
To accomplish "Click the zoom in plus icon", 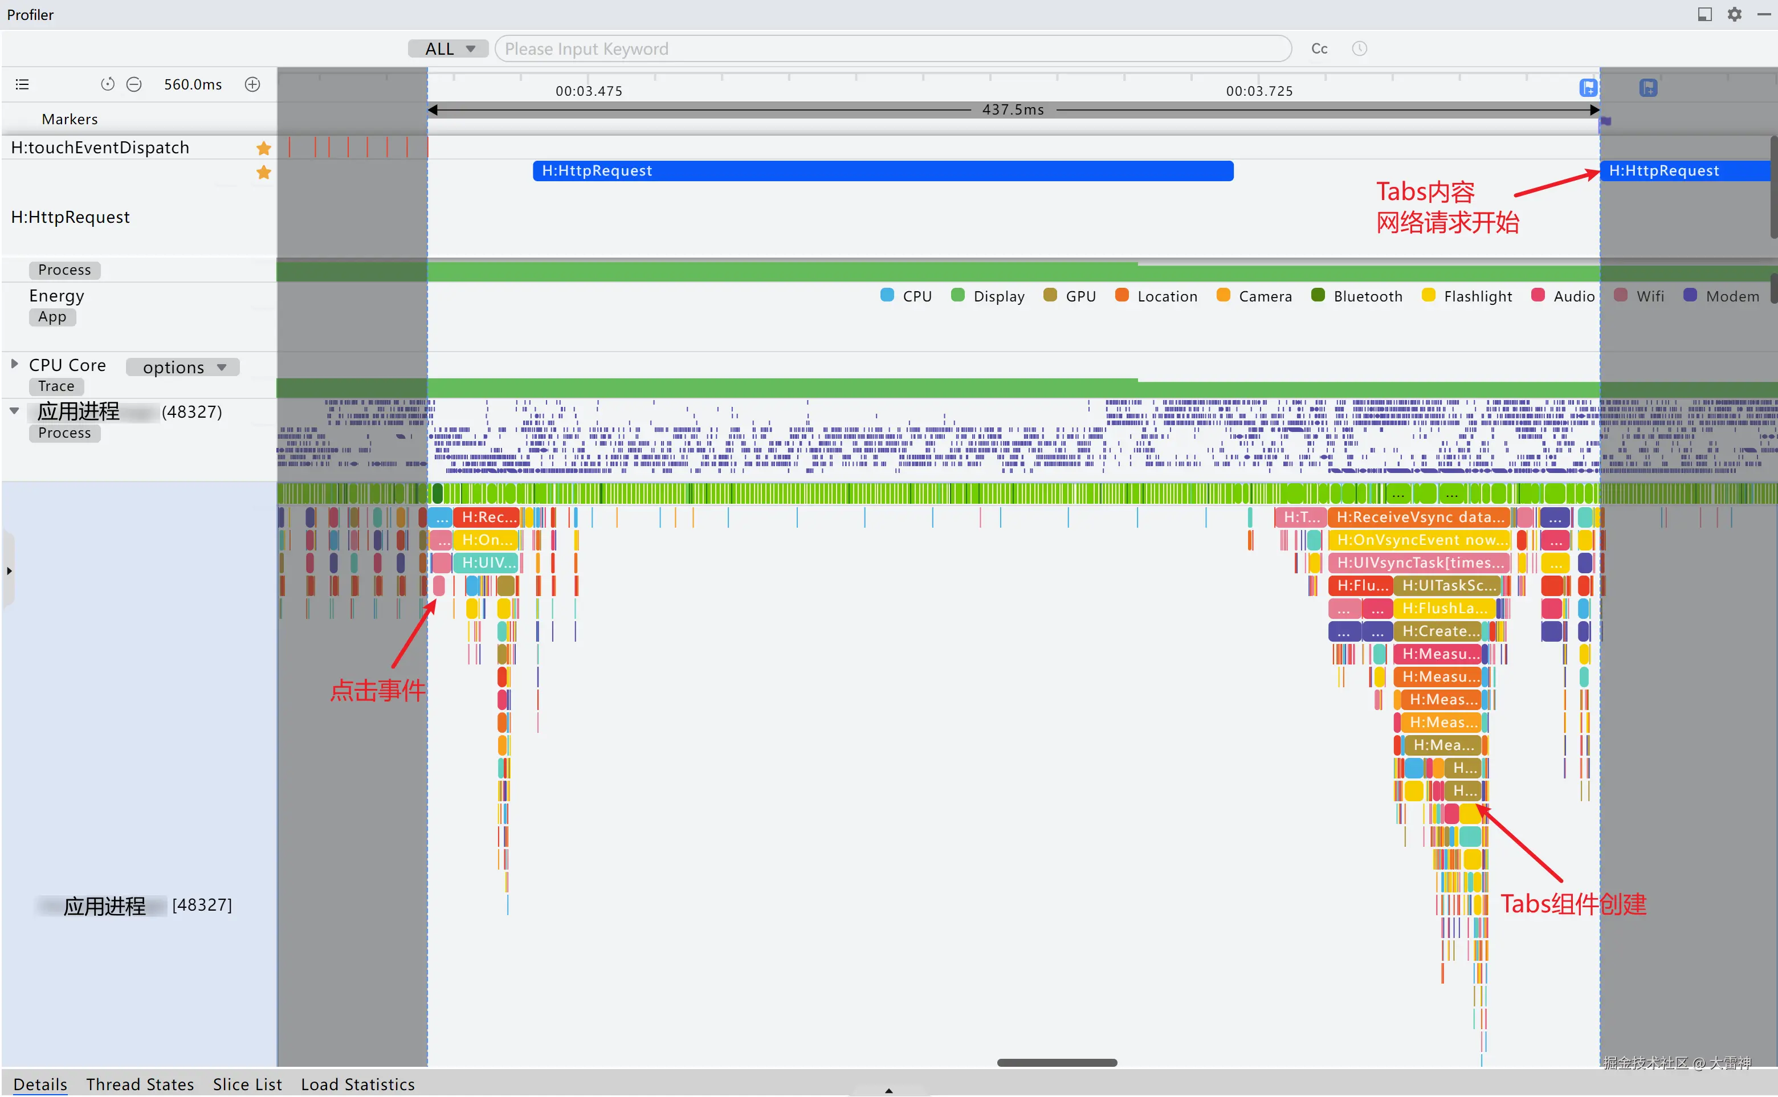I will point(252,84).
